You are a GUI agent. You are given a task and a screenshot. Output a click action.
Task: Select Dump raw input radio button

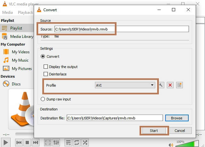tap(43, 99)
